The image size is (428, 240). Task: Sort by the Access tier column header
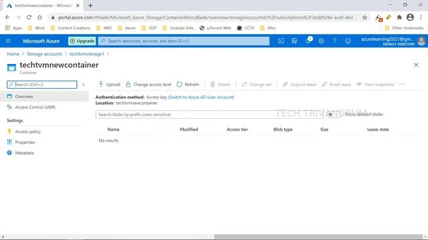pos(237,129)
